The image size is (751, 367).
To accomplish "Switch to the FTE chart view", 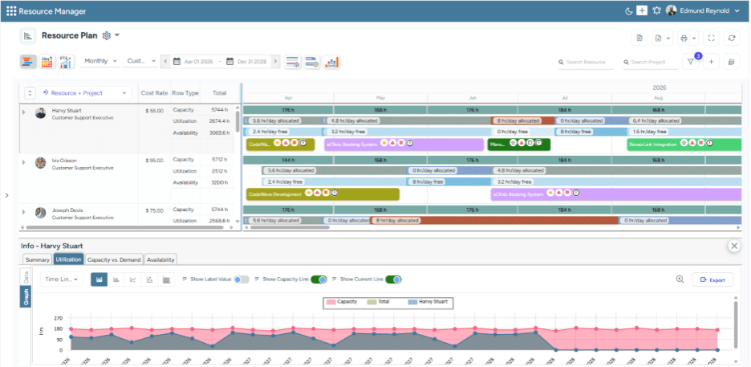I will [66, 61].
